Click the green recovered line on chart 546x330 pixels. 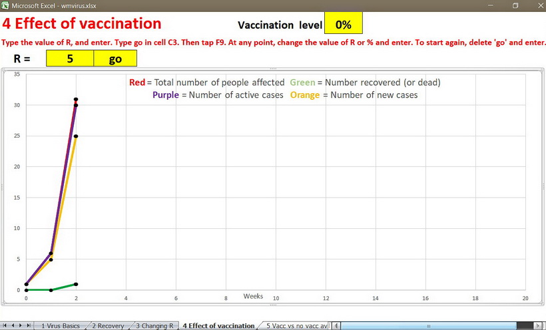pyautogui.click(x=64, y=287)
